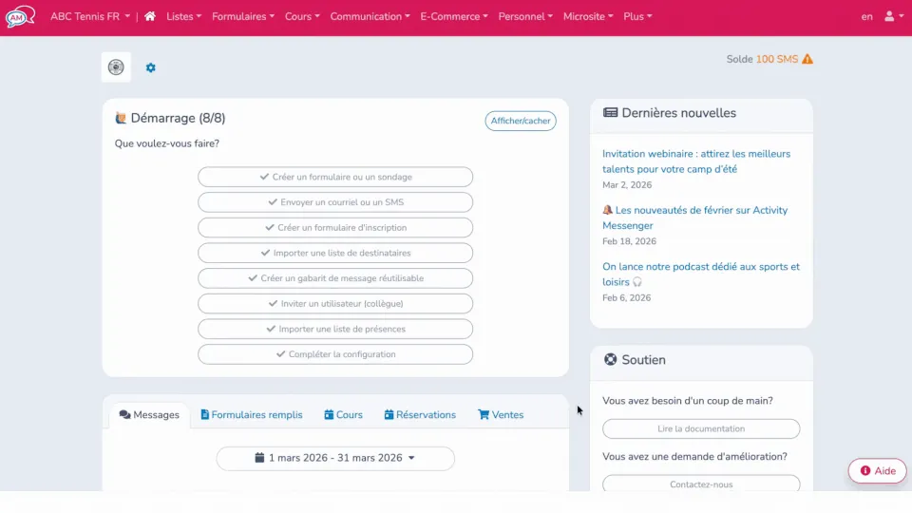Screen dimensions: 912x513
Task: Click the Feb 6, 2026 date text
Action: [x=626, y=297]
